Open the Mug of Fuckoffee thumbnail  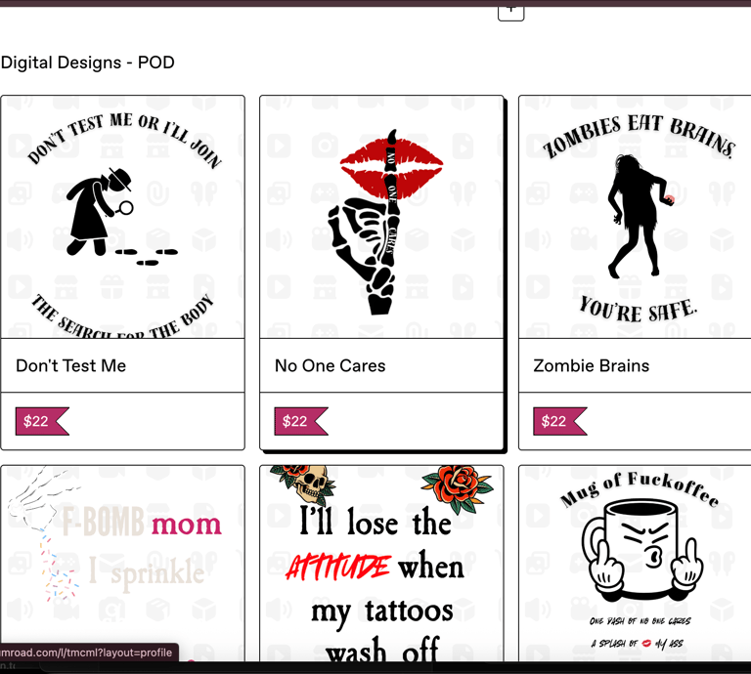coord(635,564)
